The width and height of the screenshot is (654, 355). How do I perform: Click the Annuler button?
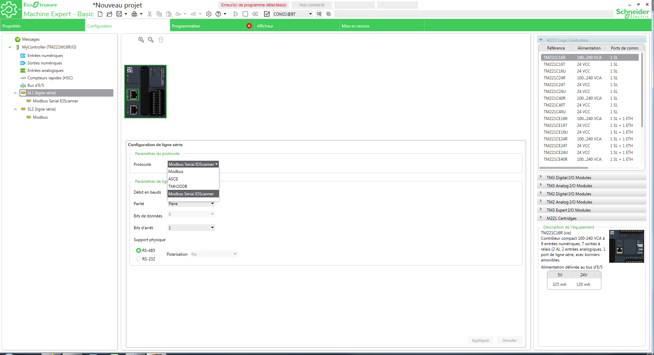[509, 340]
